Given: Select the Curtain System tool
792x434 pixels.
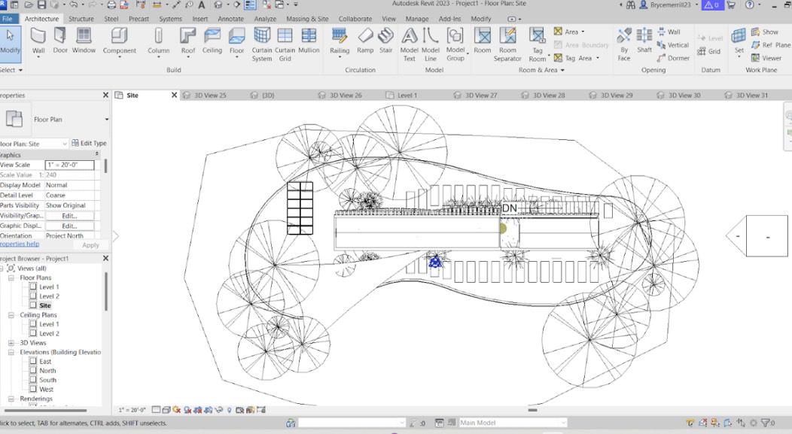Looking at the screenshot, I should click(x=262, y=44).
